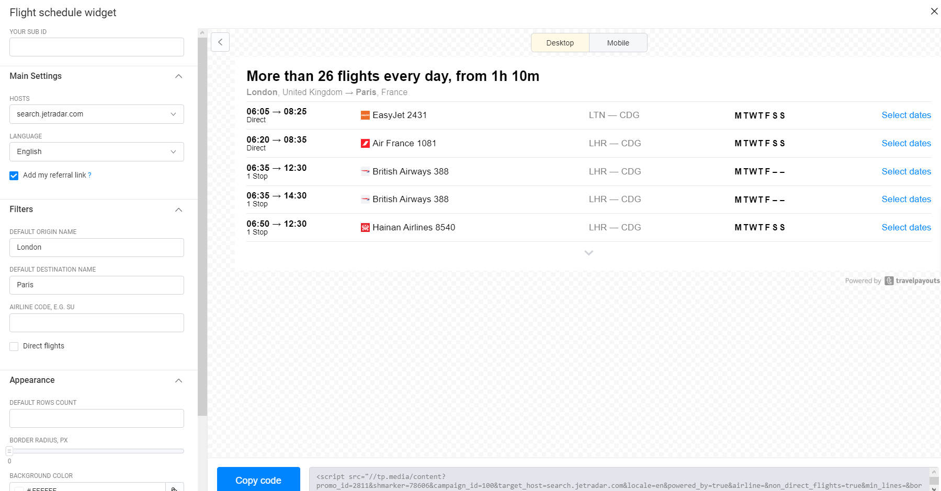Click the Copy code button
This screenshot has width=941, height=491.
pos(258,480)
